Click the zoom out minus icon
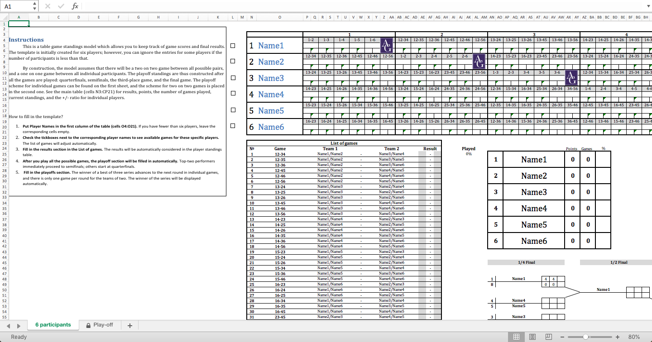Image resolution: width=652 pixels, height=342 pixels. coord(563,337)
